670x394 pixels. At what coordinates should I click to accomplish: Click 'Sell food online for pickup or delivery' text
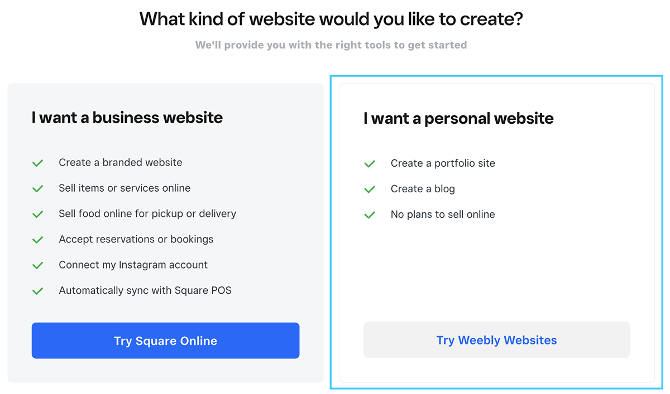(x=147, y=213)
